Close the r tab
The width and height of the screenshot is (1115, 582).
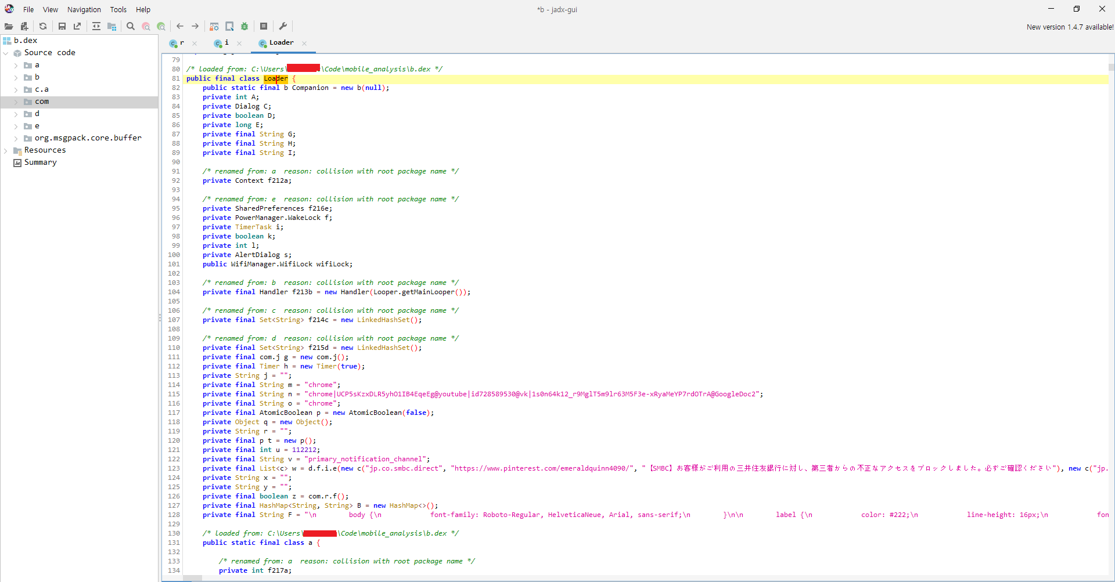[x=195, y=44]
